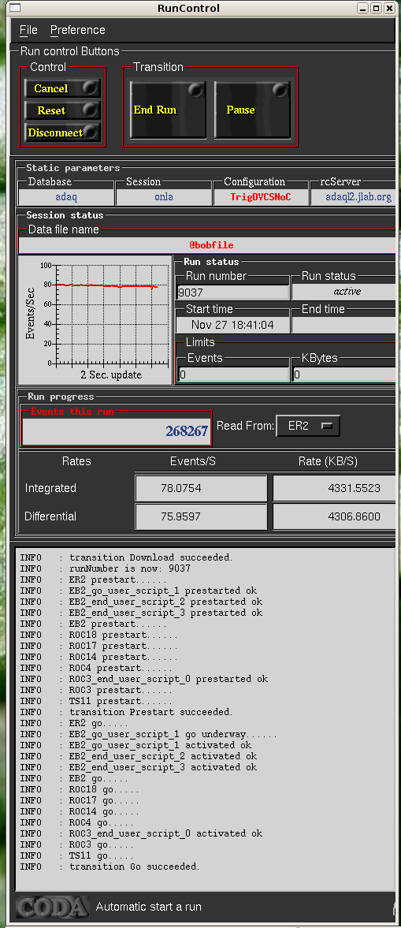Click the KBytes limit field

[x=344, y=374]
